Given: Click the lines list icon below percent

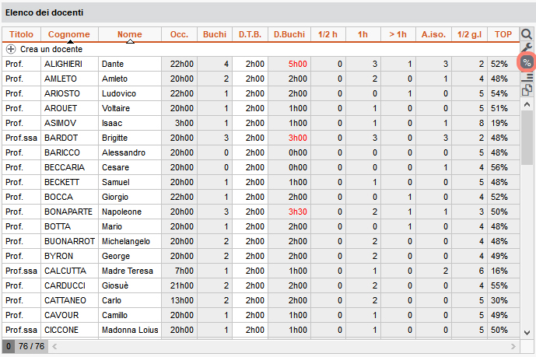Looking at the screenshot, I should (x=527, y=77).
